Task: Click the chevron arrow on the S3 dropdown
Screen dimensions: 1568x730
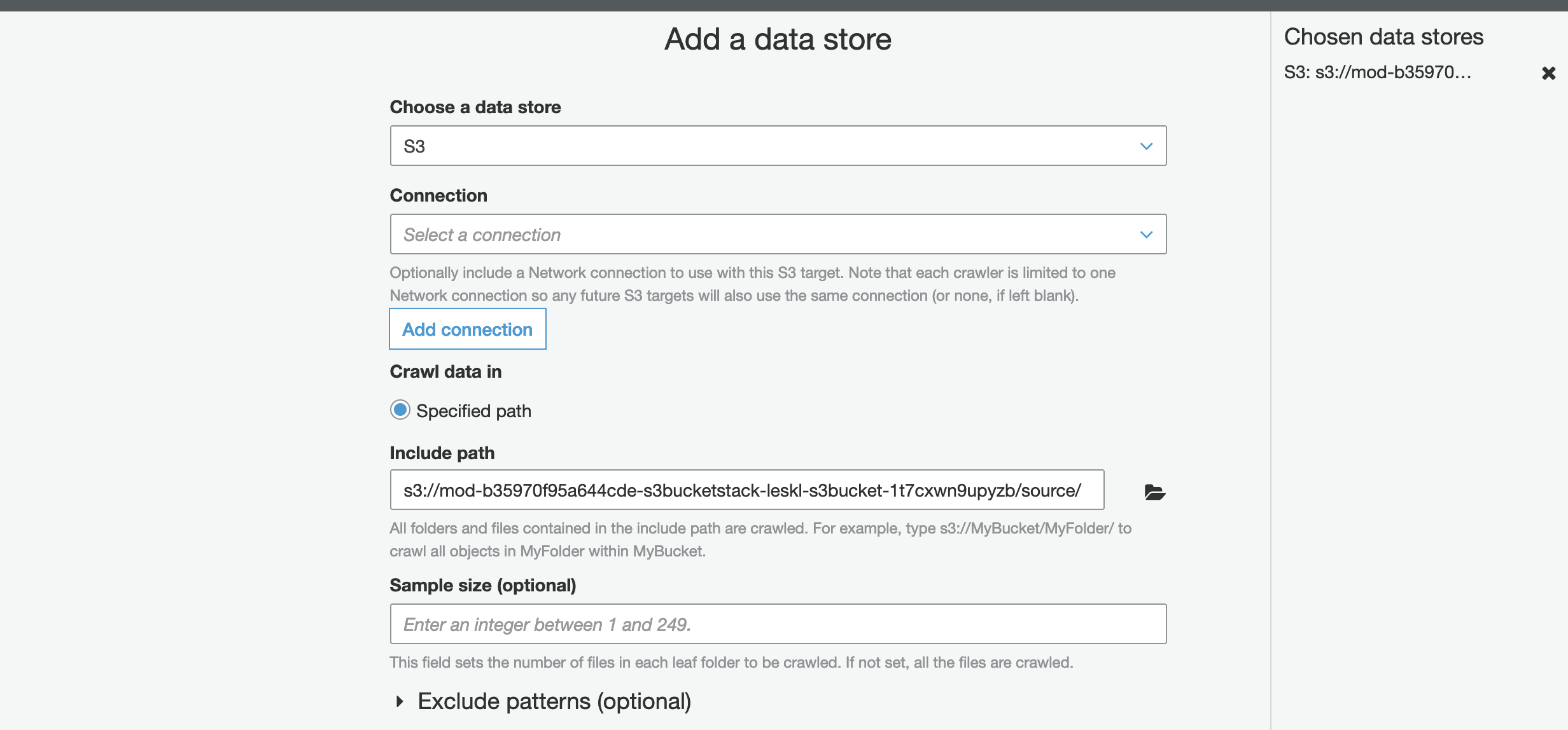Action: point(1146,146)
